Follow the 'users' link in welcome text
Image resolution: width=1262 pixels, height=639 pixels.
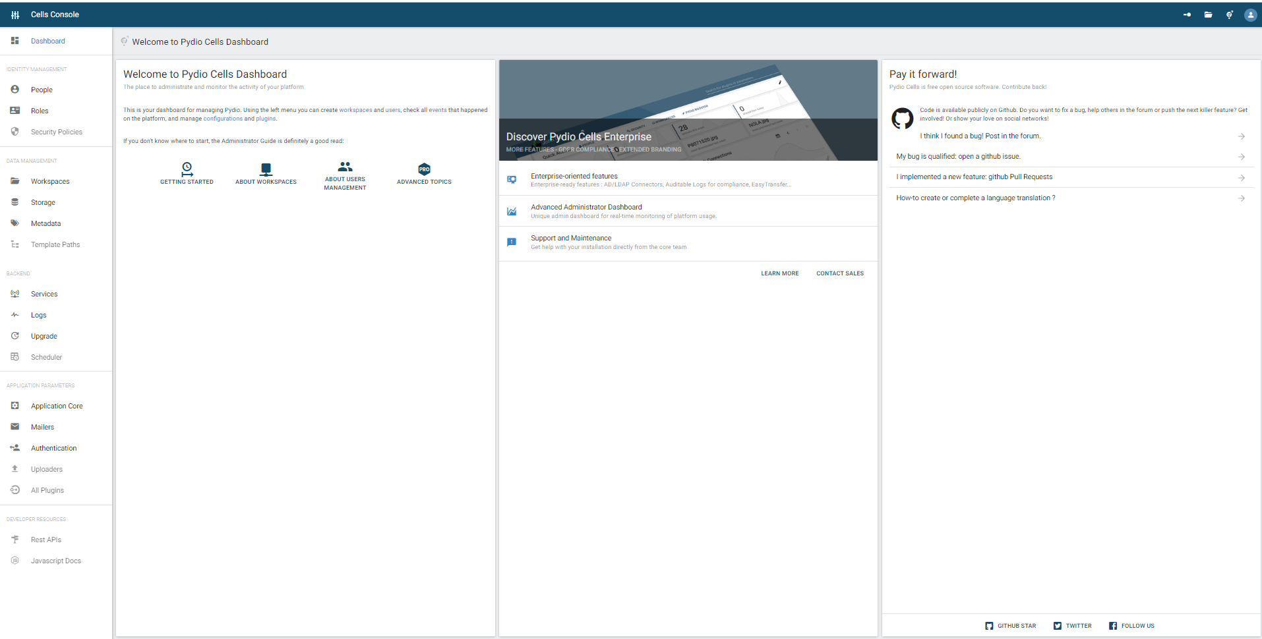(392, 110)
